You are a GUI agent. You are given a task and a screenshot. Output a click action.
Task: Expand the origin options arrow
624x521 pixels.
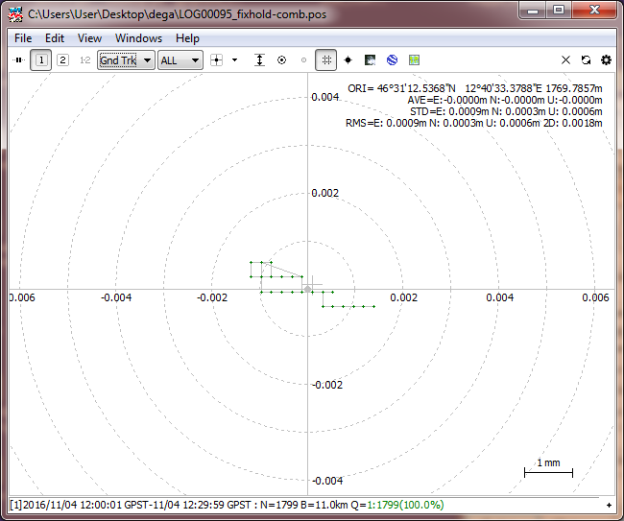tap(235, 60)
